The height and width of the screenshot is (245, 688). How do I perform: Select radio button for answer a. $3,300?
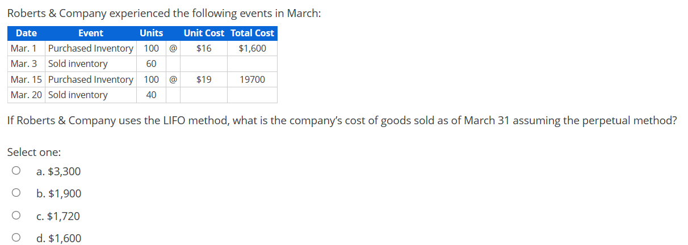point(16,171)
